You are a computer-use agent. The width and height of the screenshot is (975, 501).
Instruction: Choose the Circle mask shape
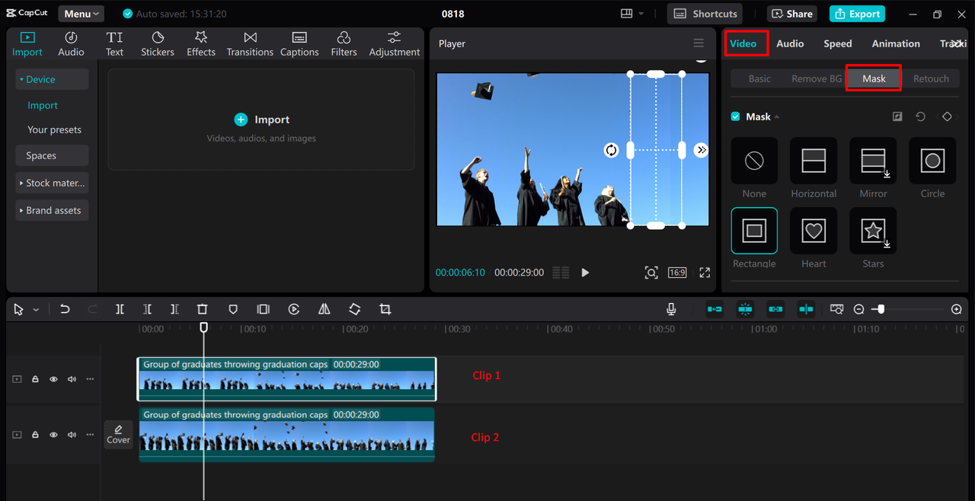(932, 161)
